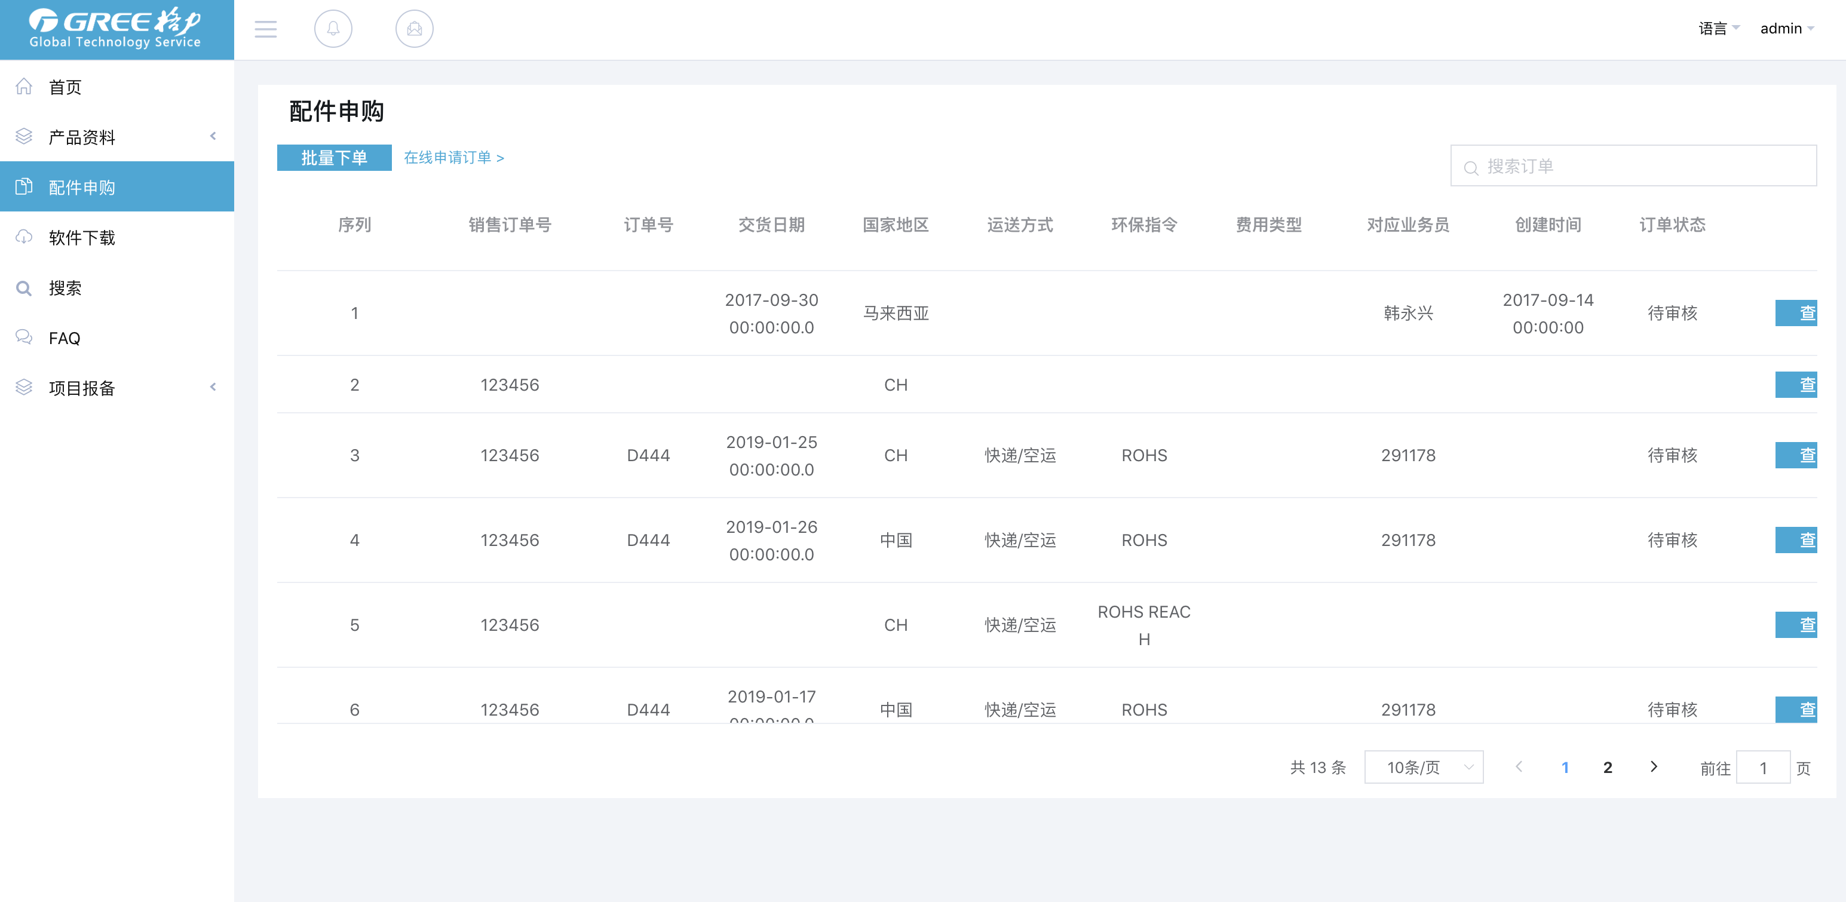Select page 1 in pagination

[x=1565, y=768]
